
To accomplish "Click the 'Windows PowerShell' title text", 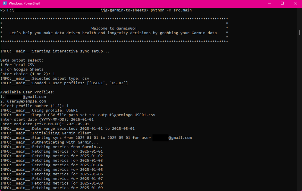I will coord(24,3).
